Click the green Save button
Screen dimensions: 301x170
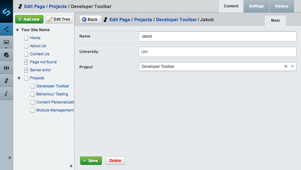[91, 161]
